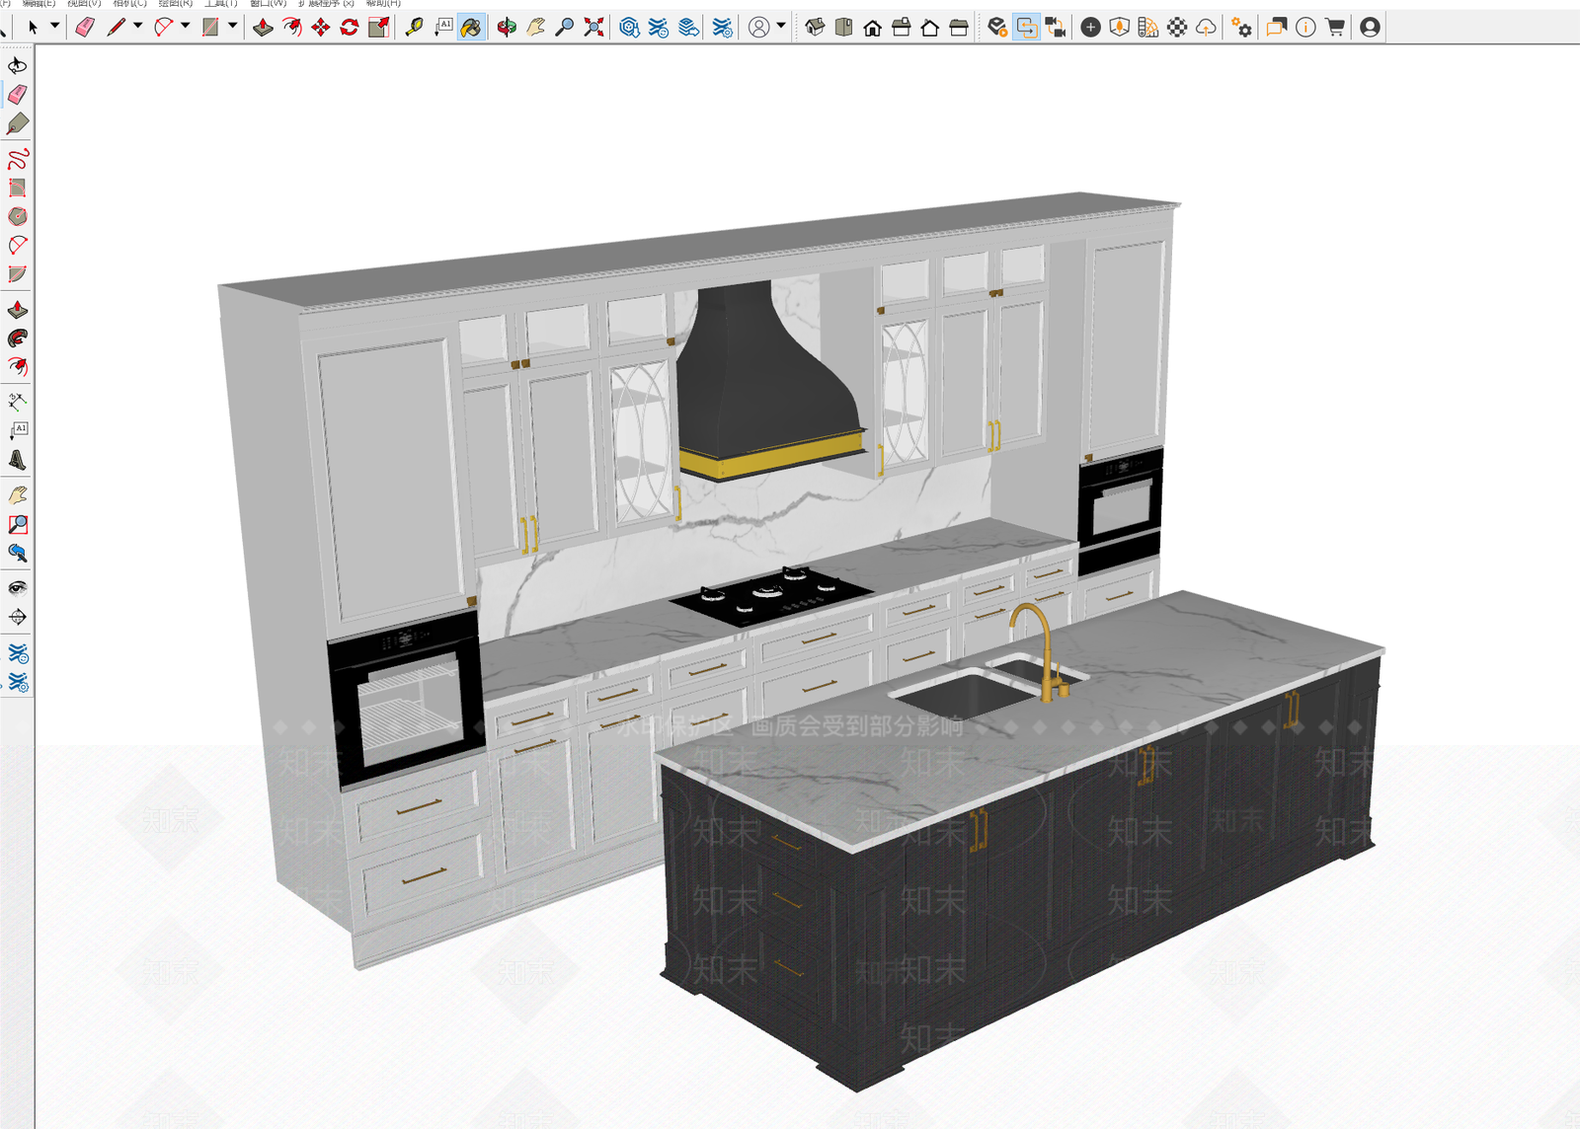Click the black circle plus icon
The height and width of the screenshot is (1129, 1580).
pos(1090,28)
